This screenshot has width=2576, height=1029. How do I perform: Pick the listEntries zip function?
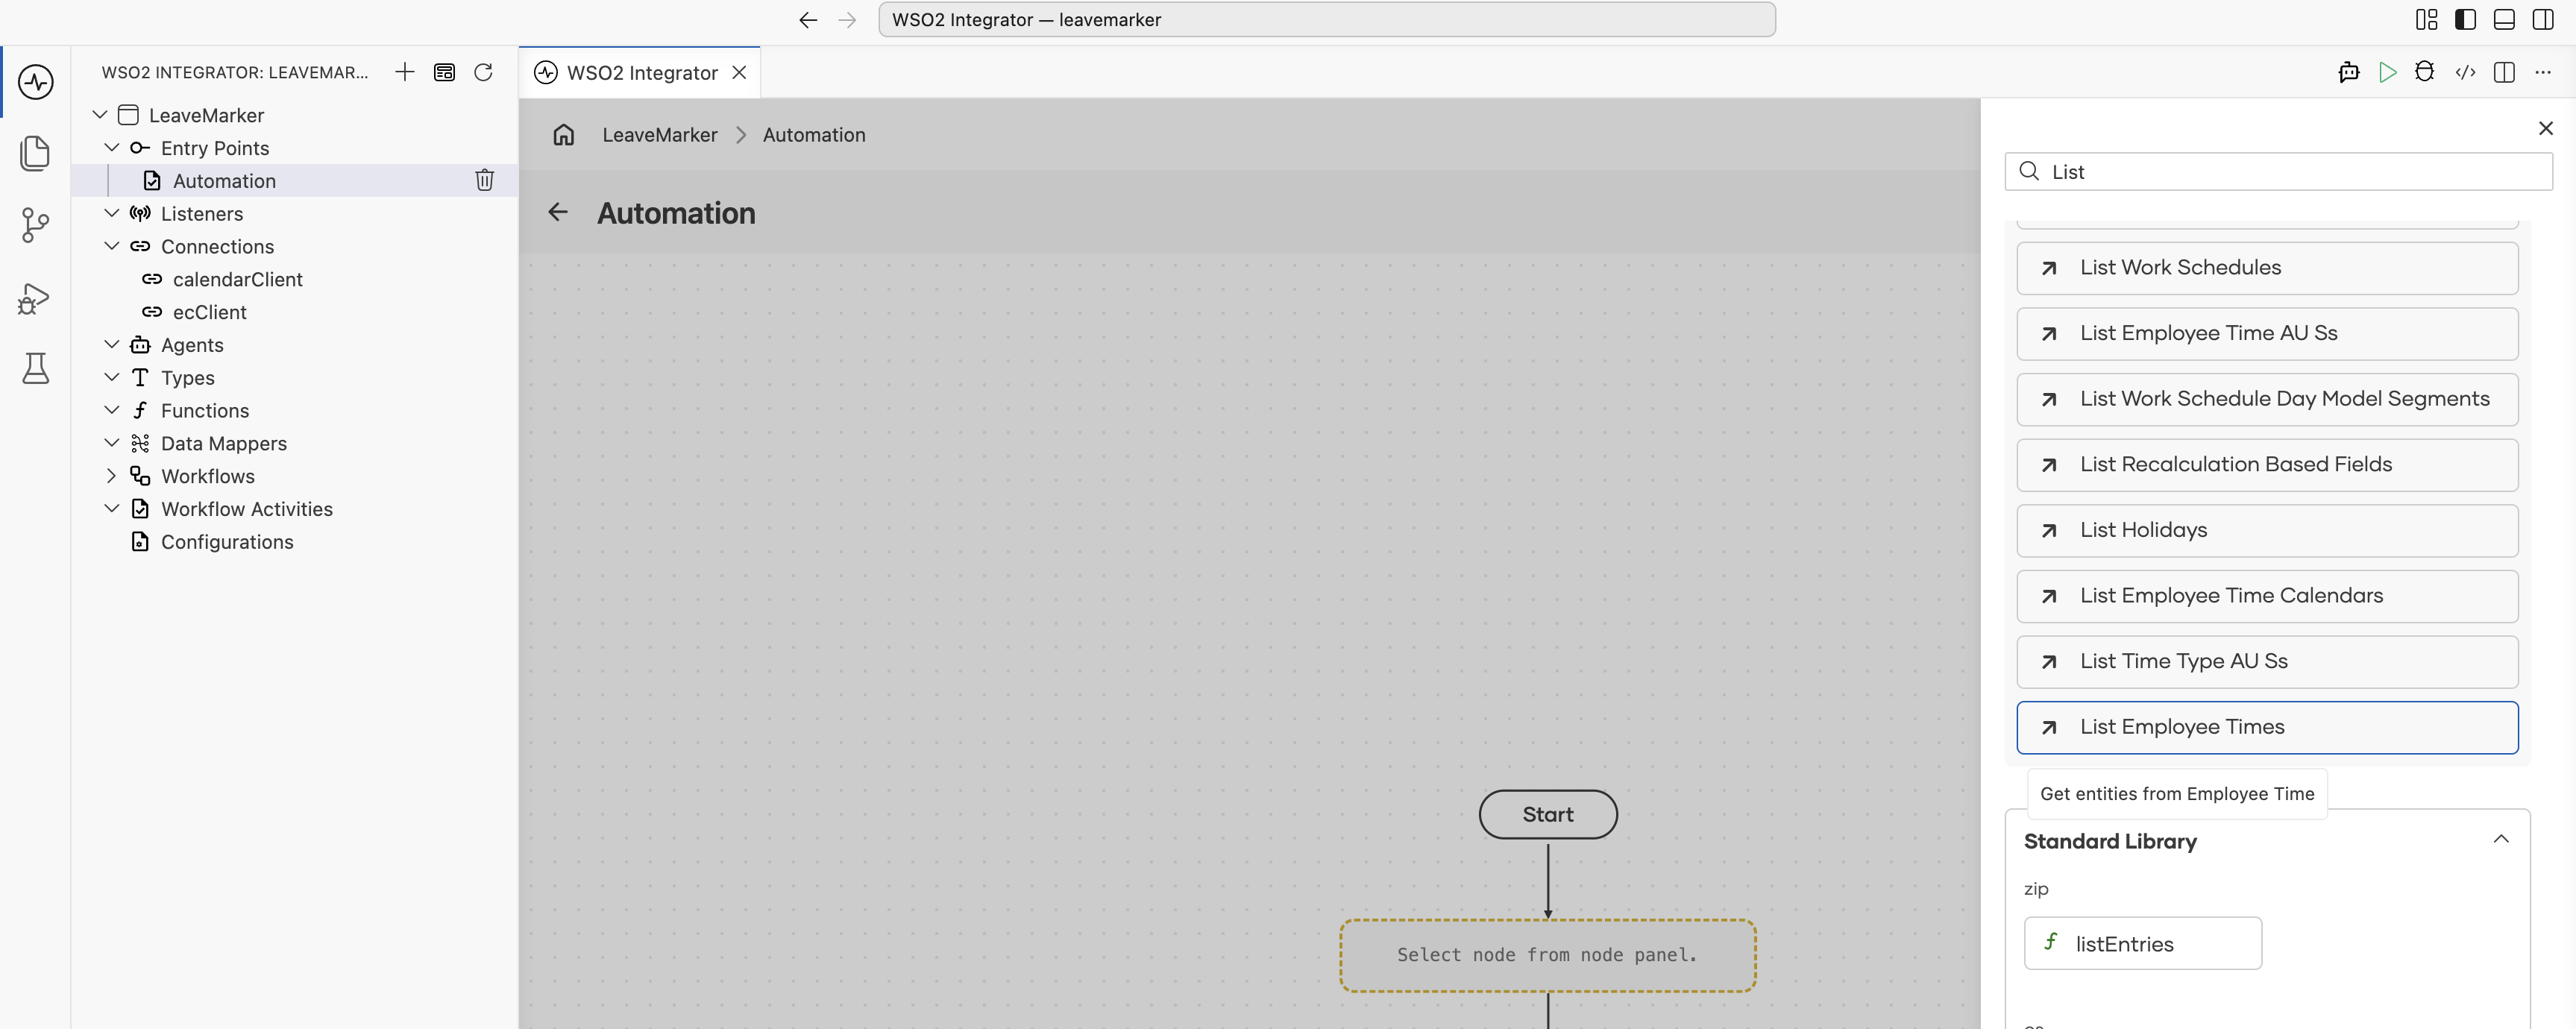tap(2142, 943)
